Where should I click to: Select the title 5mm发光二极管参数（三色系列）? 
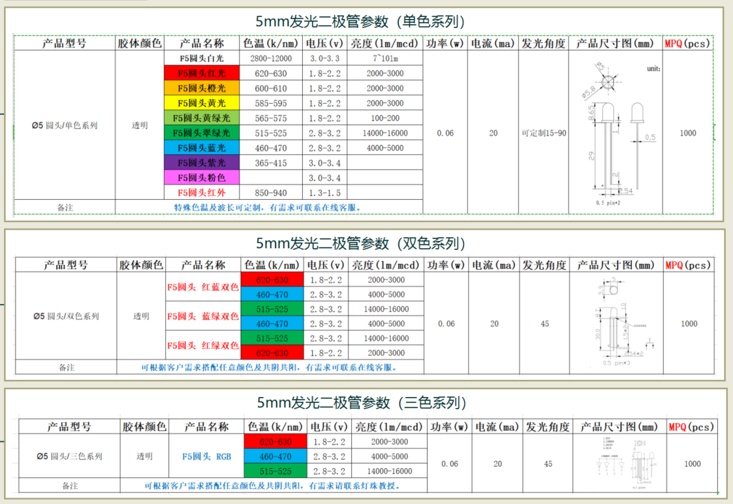pyautogui.click(x=362, y=403)
